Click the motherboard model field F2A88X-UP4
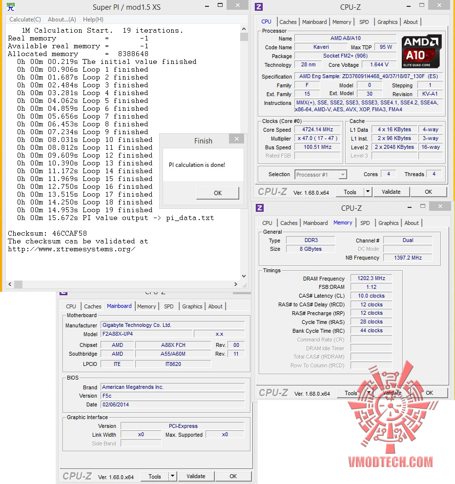The height and width of the screenshot is (484, 455). pyautogui.click(x=147, y=334)
